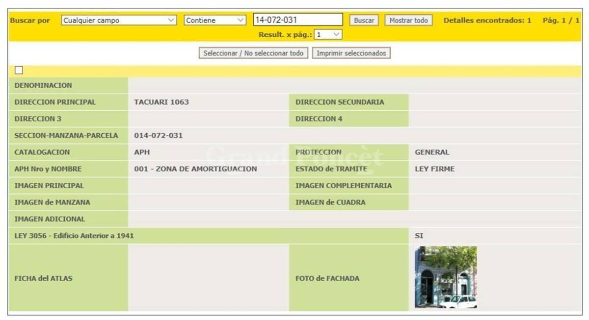Click the DIRECCION 4 label
589x320 pixels.
pyautogui.click(x=319, y=119)
